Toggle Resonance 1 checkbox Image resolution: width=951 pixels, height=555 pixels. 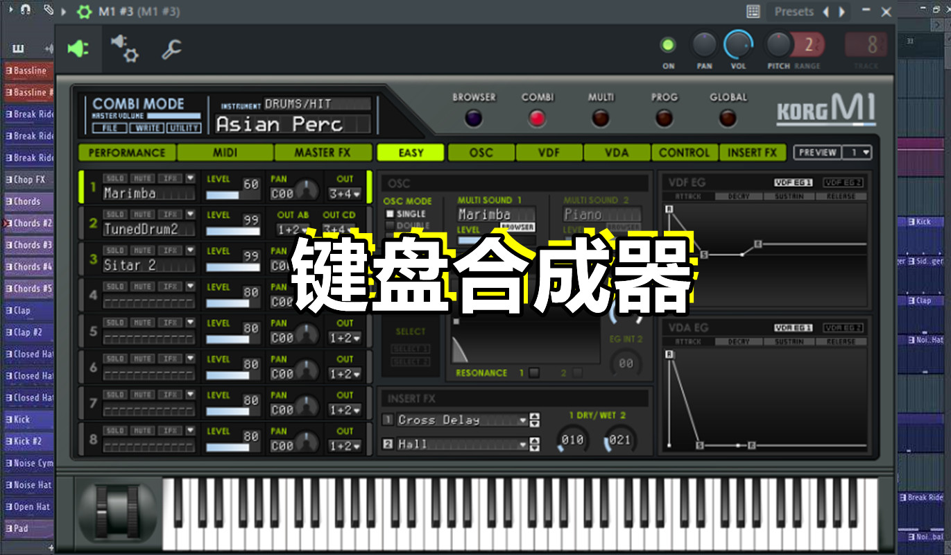[533, 373]
